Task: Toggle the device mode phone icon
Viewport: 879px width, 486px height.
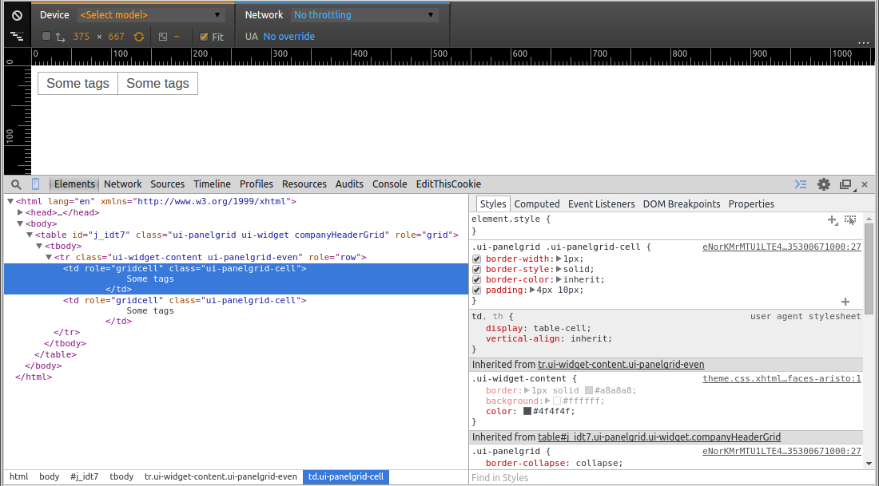Action: point(35,184)
